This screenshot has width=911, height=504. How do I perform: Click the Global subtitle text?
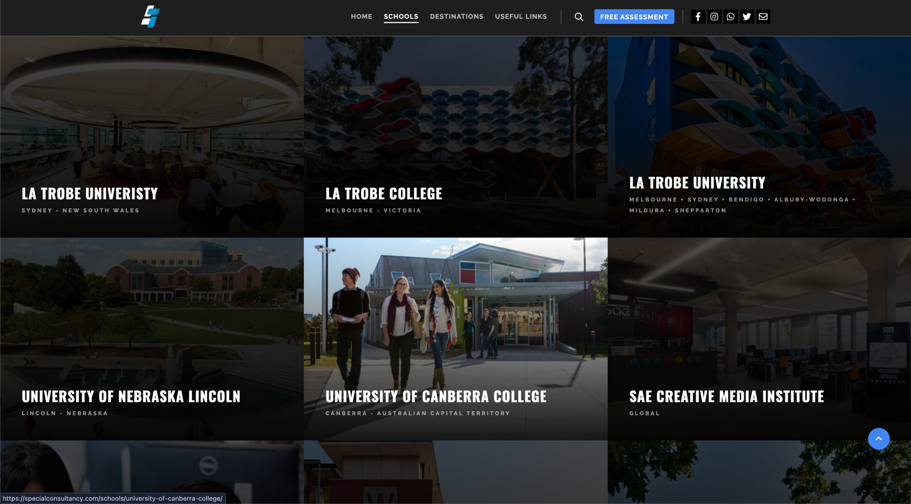(x=644, y=413)
